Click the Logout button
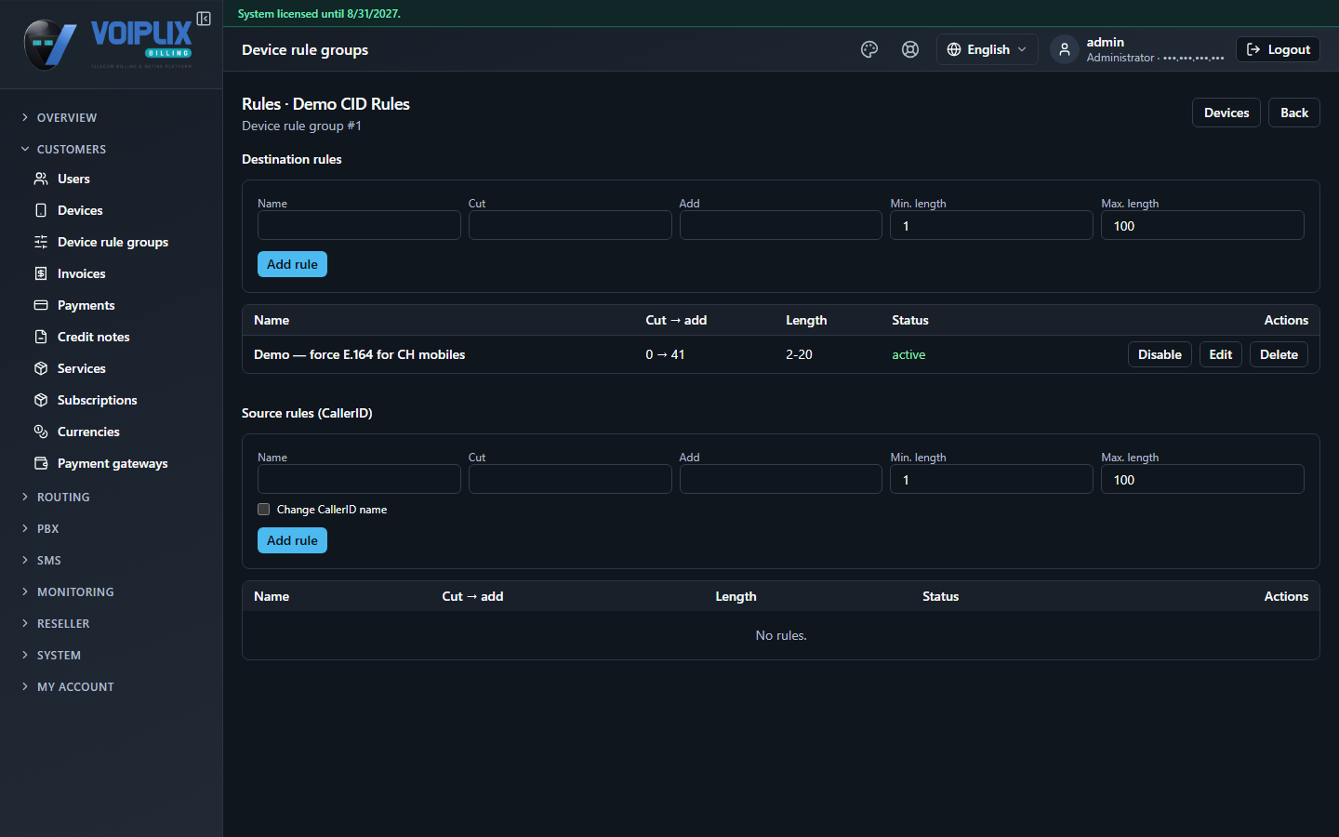Screen dimensions: 1339x837 point(1278,49)
